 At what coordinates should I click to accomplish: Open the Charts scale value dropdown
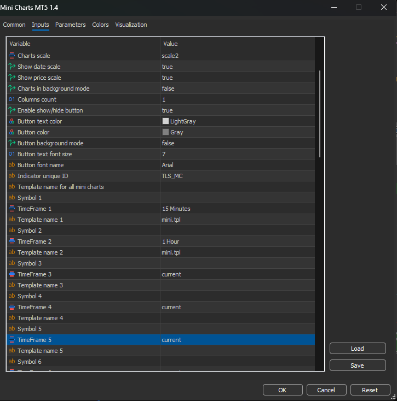237,56
